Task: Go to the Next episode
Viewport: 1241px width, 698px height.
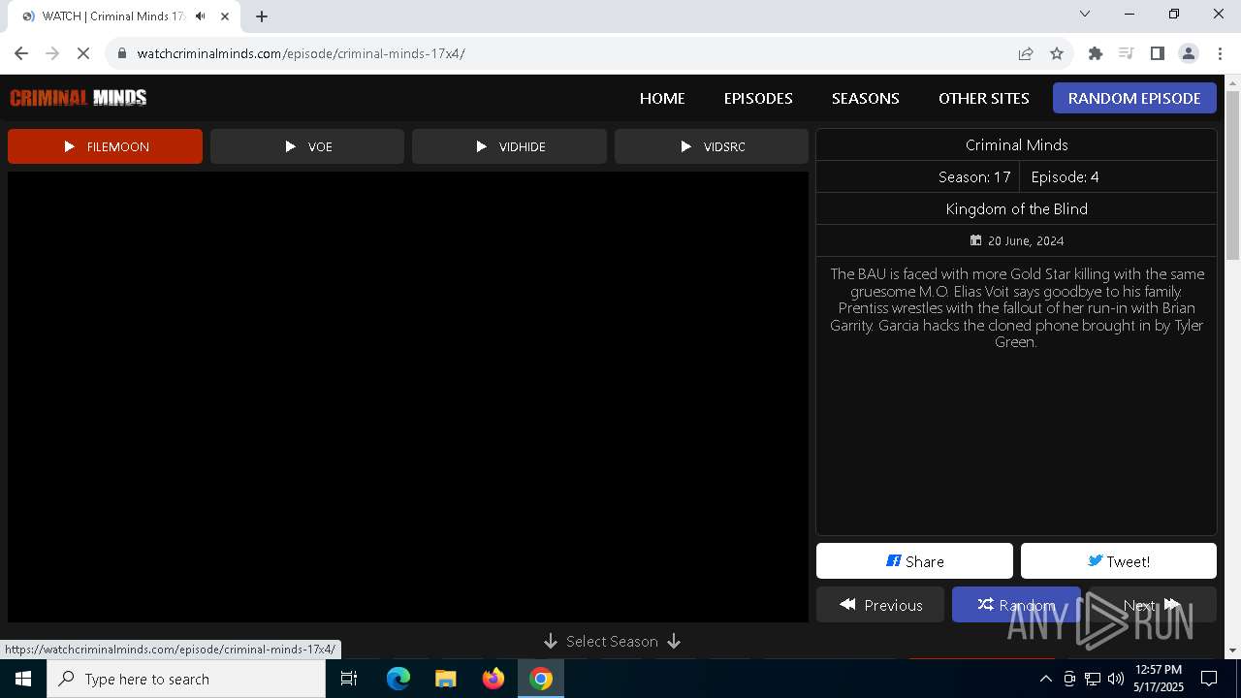Action: pos(1152,605)
